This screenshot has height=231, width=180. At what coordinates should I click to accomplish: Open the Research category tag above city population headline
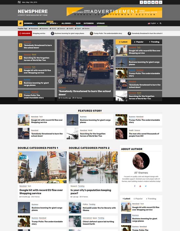point(74,186)
